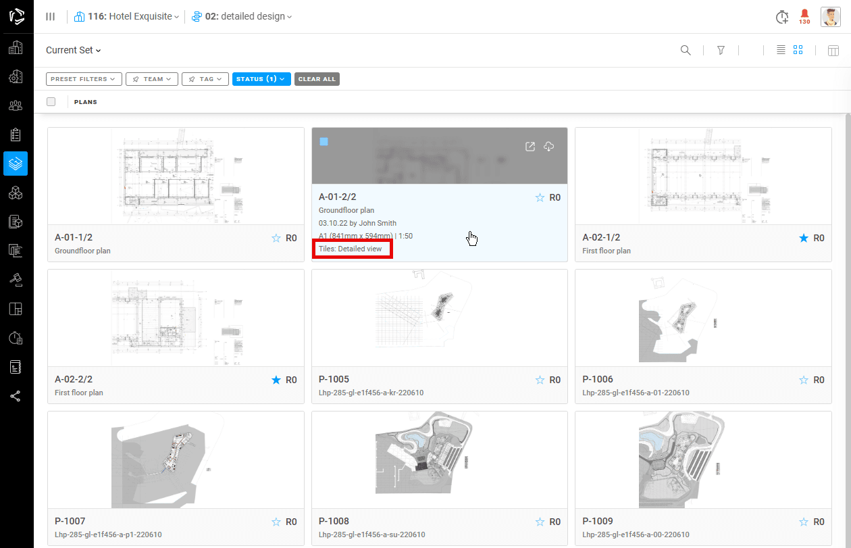The width and height of the screenshot is (851, 548).
Task: Open the P-1005 site plan thumbnail
Action: (x=440, y=318)
